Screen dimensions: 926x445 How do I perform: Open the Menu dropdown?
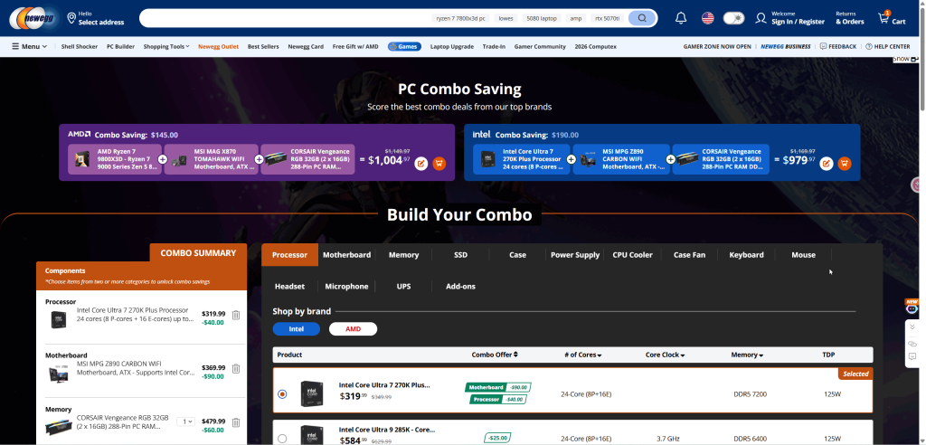coord(30,47)
